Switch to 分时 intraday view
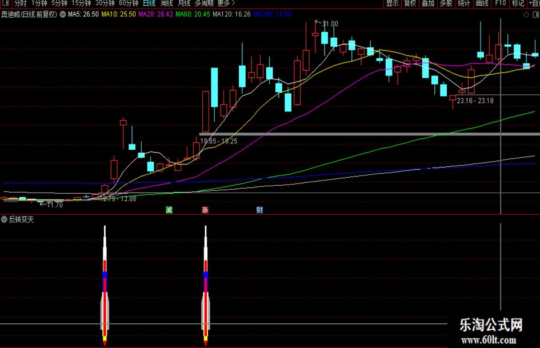 click(21, 3)
